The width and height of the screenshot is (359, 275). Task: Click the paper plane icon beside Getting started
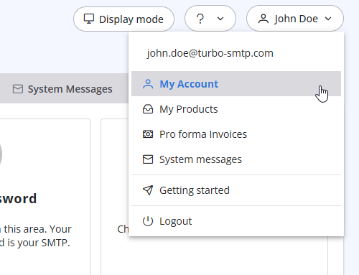148,190
